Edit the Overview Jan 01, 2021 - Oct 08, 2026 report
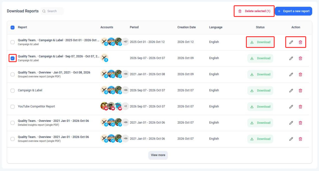The height and width of the screenshot is (171, 319). click(x=291, y=74)
